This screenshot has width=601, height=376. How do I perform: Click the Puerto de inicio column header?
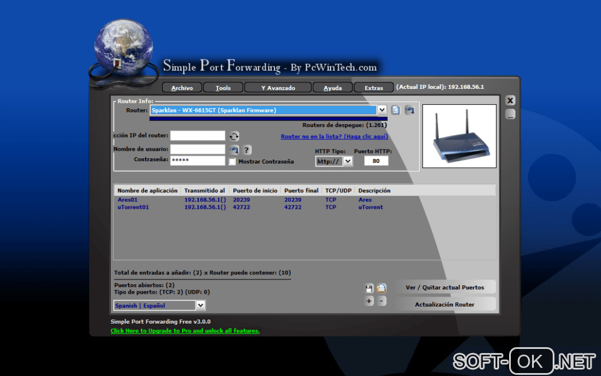tap(255, 190)
